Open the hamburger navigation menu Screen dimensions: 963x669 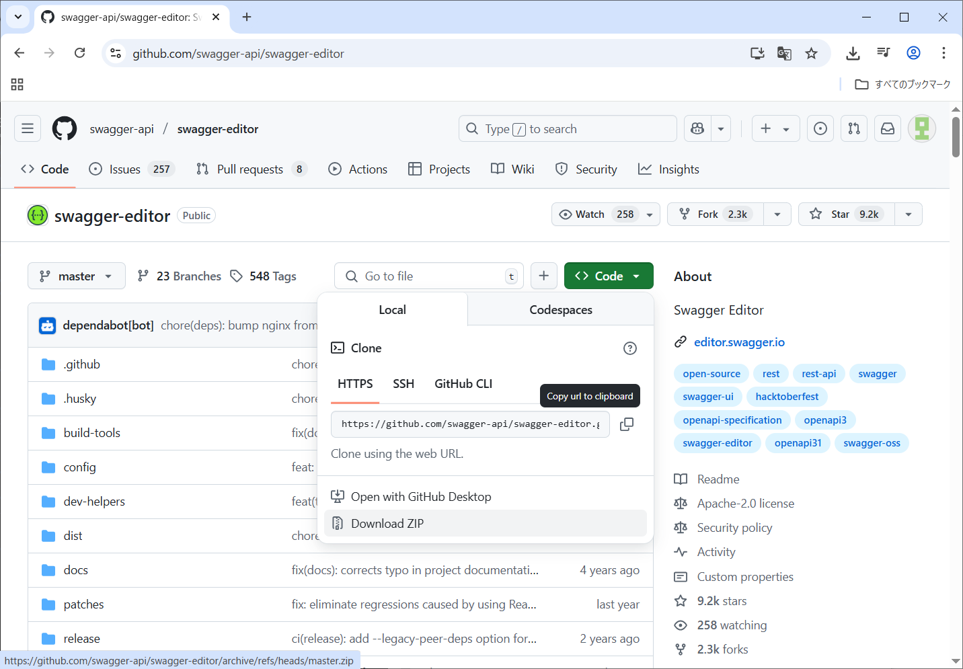tap(28, 128)
